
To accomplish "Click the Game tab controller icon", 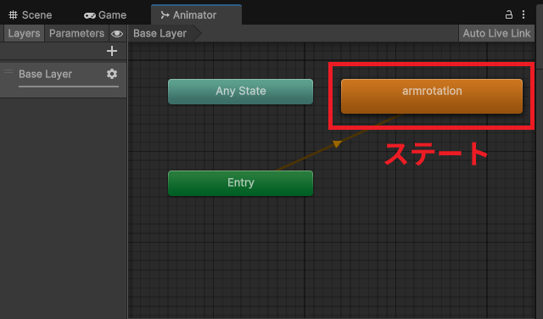I will [90, 15].
